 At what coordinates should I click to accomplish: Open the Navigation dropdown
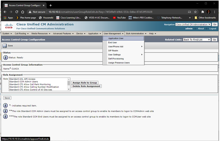tap(193, 25)
